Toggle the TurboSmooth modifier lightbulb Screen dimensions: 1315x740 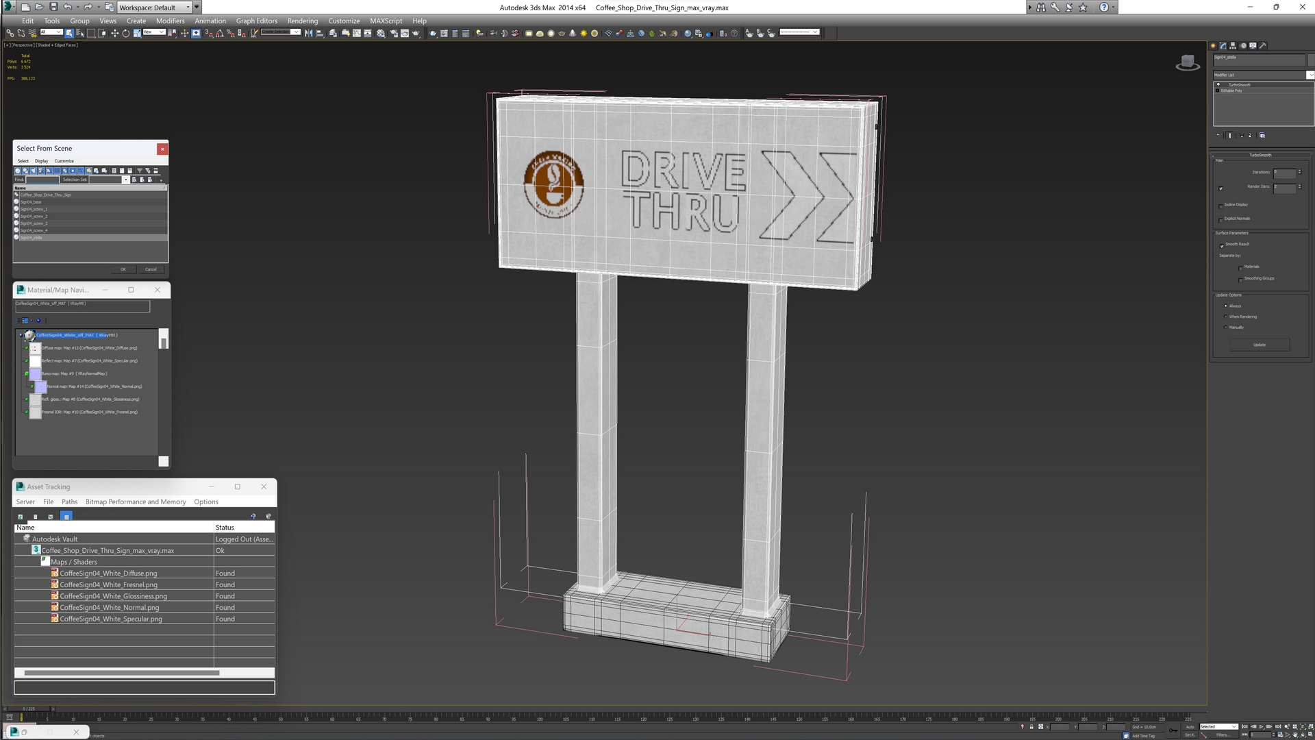point(1218,85)
